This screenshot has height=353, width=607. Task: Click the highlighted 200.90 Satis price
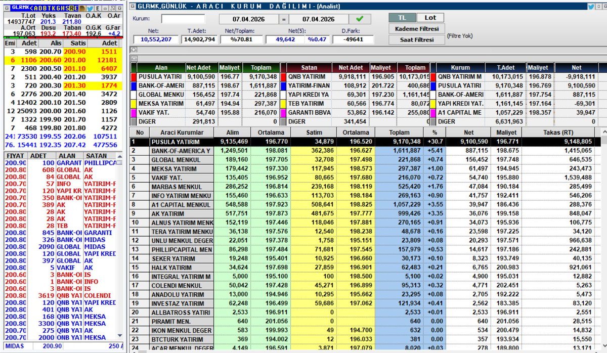tap(74, 52)
